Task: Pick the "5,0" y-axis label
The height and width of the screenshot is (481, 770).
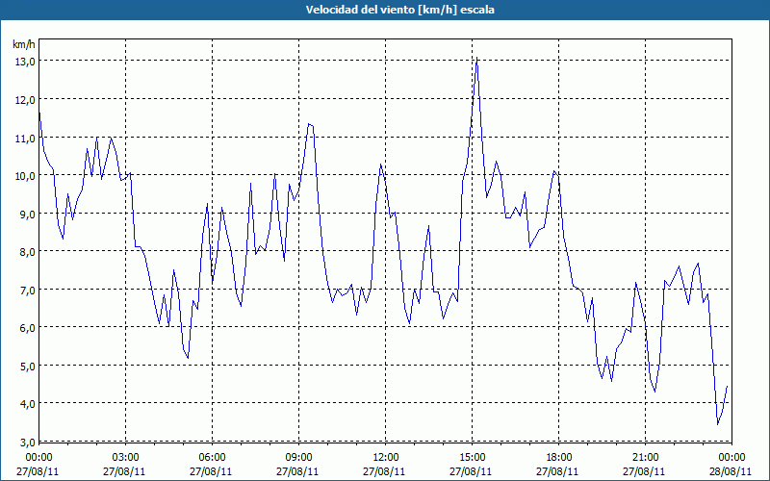Action: pos(27,367)
